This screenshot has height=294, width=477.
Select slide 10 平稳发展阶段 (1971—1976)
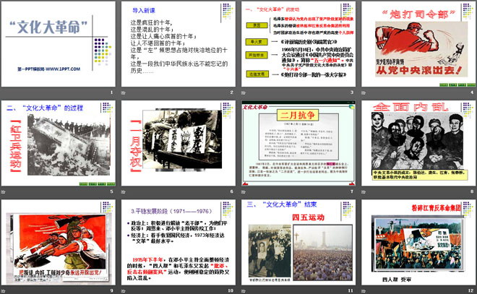coord(179,242)
